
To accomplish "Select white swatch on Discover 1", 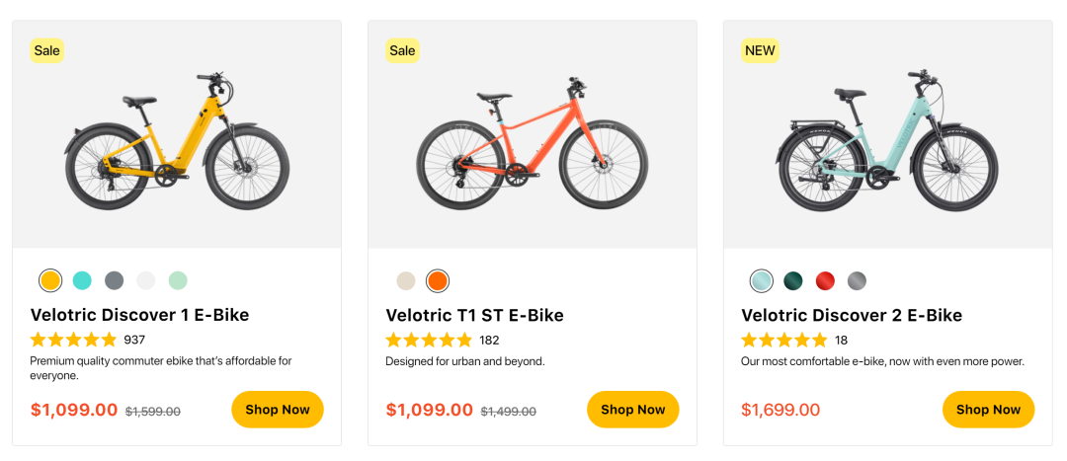I will (145, 280).
